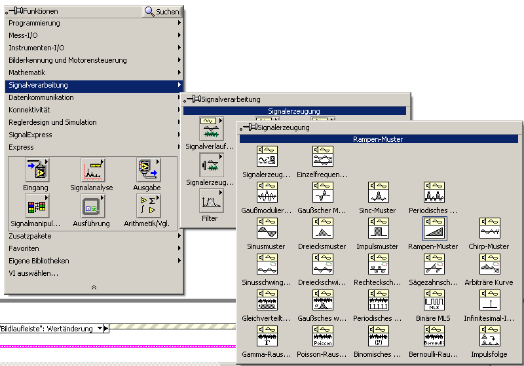Select the Gaußsches weißes Rauschen icon
The height and width of the screenshot is (366, 524).
(323, 301)
